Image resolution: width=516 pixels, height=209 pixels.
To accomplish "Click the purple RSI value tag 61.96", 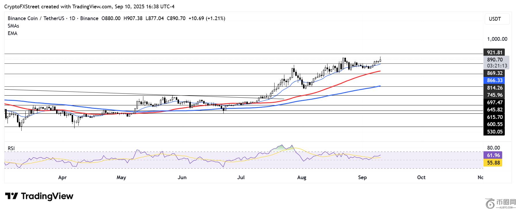I will (493, 155).
